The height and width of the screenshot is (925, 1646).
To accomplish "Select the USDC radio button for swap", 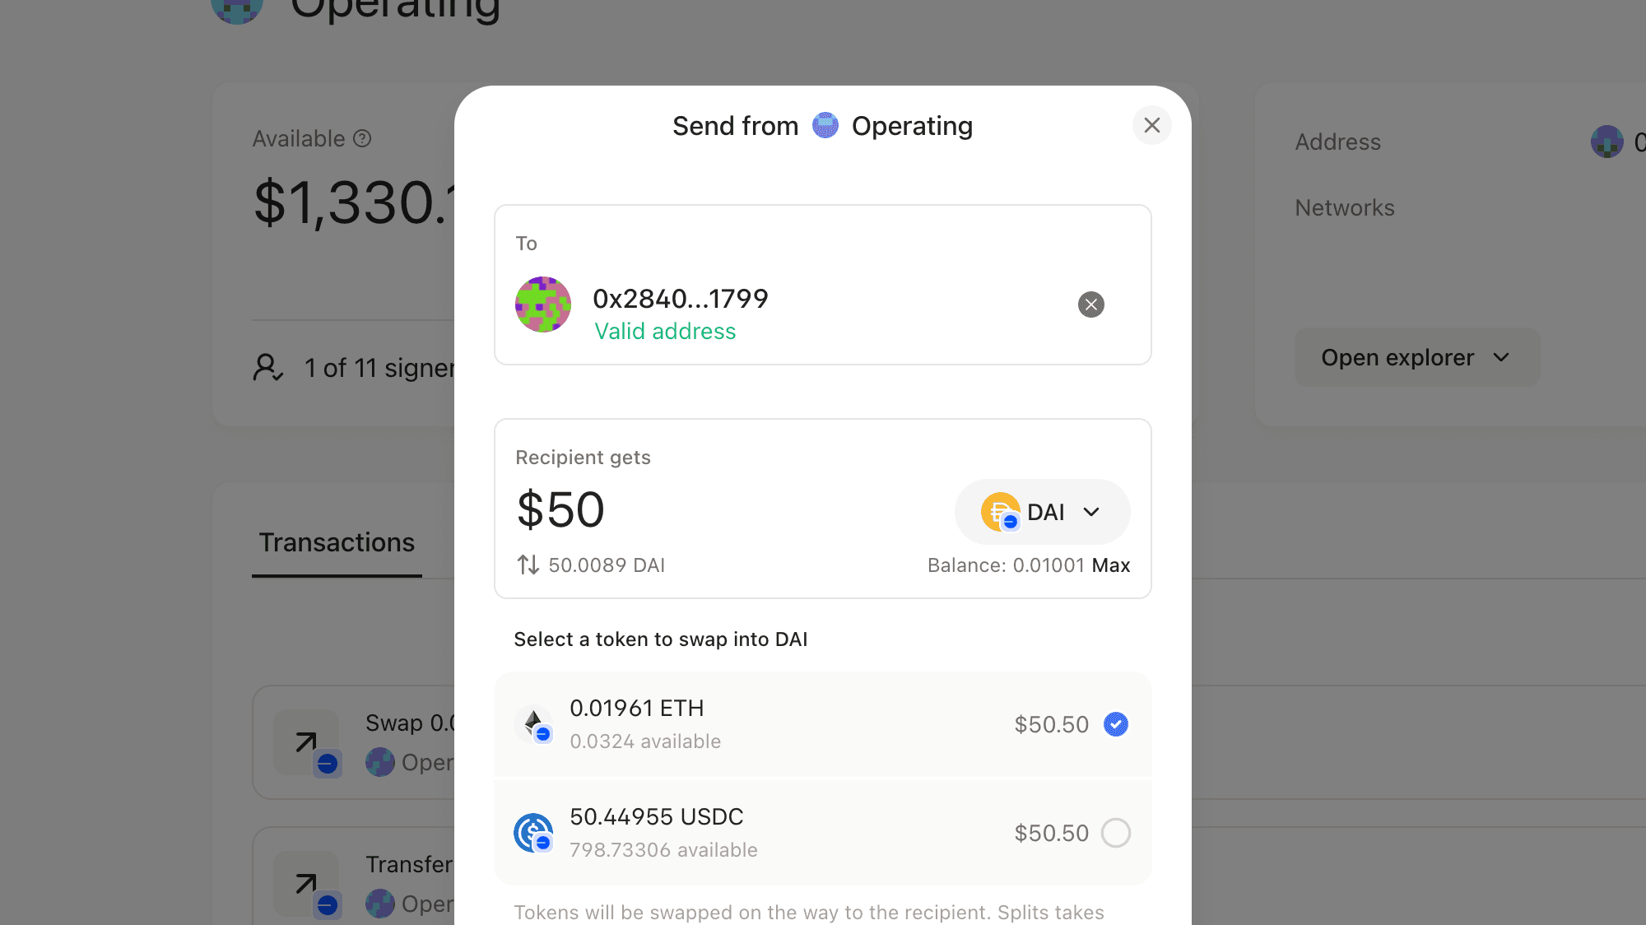I will pyautogui.click(x=1117, y=832).
